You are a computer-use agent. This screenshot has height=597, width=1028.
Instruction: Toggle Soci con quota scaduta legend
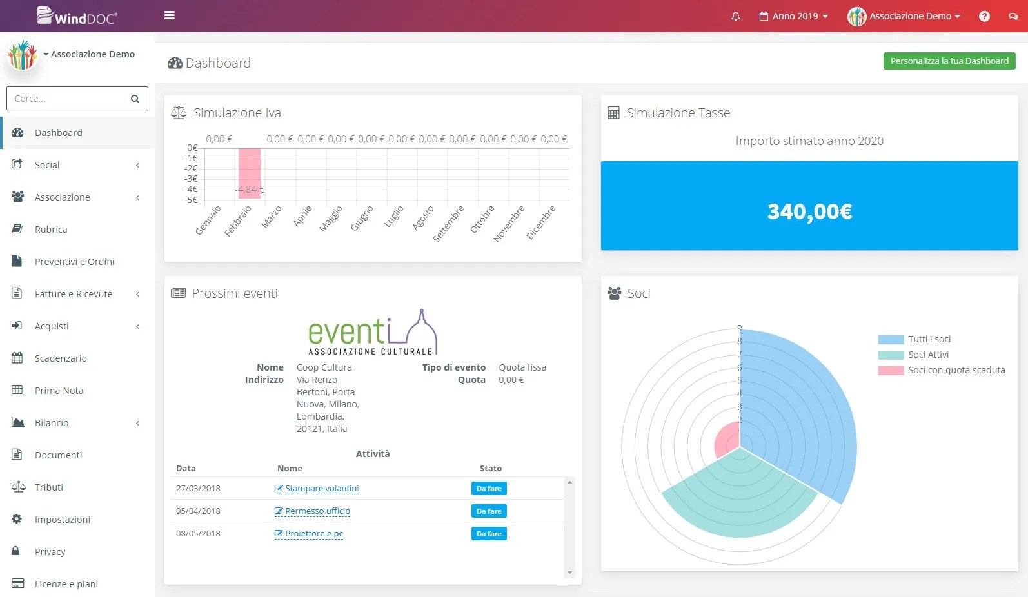pos(941,370)
